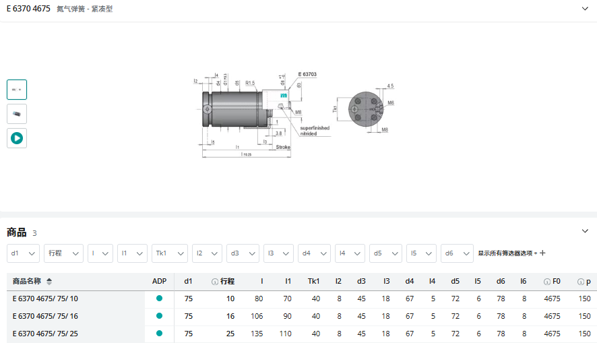Open the l4 filter dropdown

click(x=350, y=253)
